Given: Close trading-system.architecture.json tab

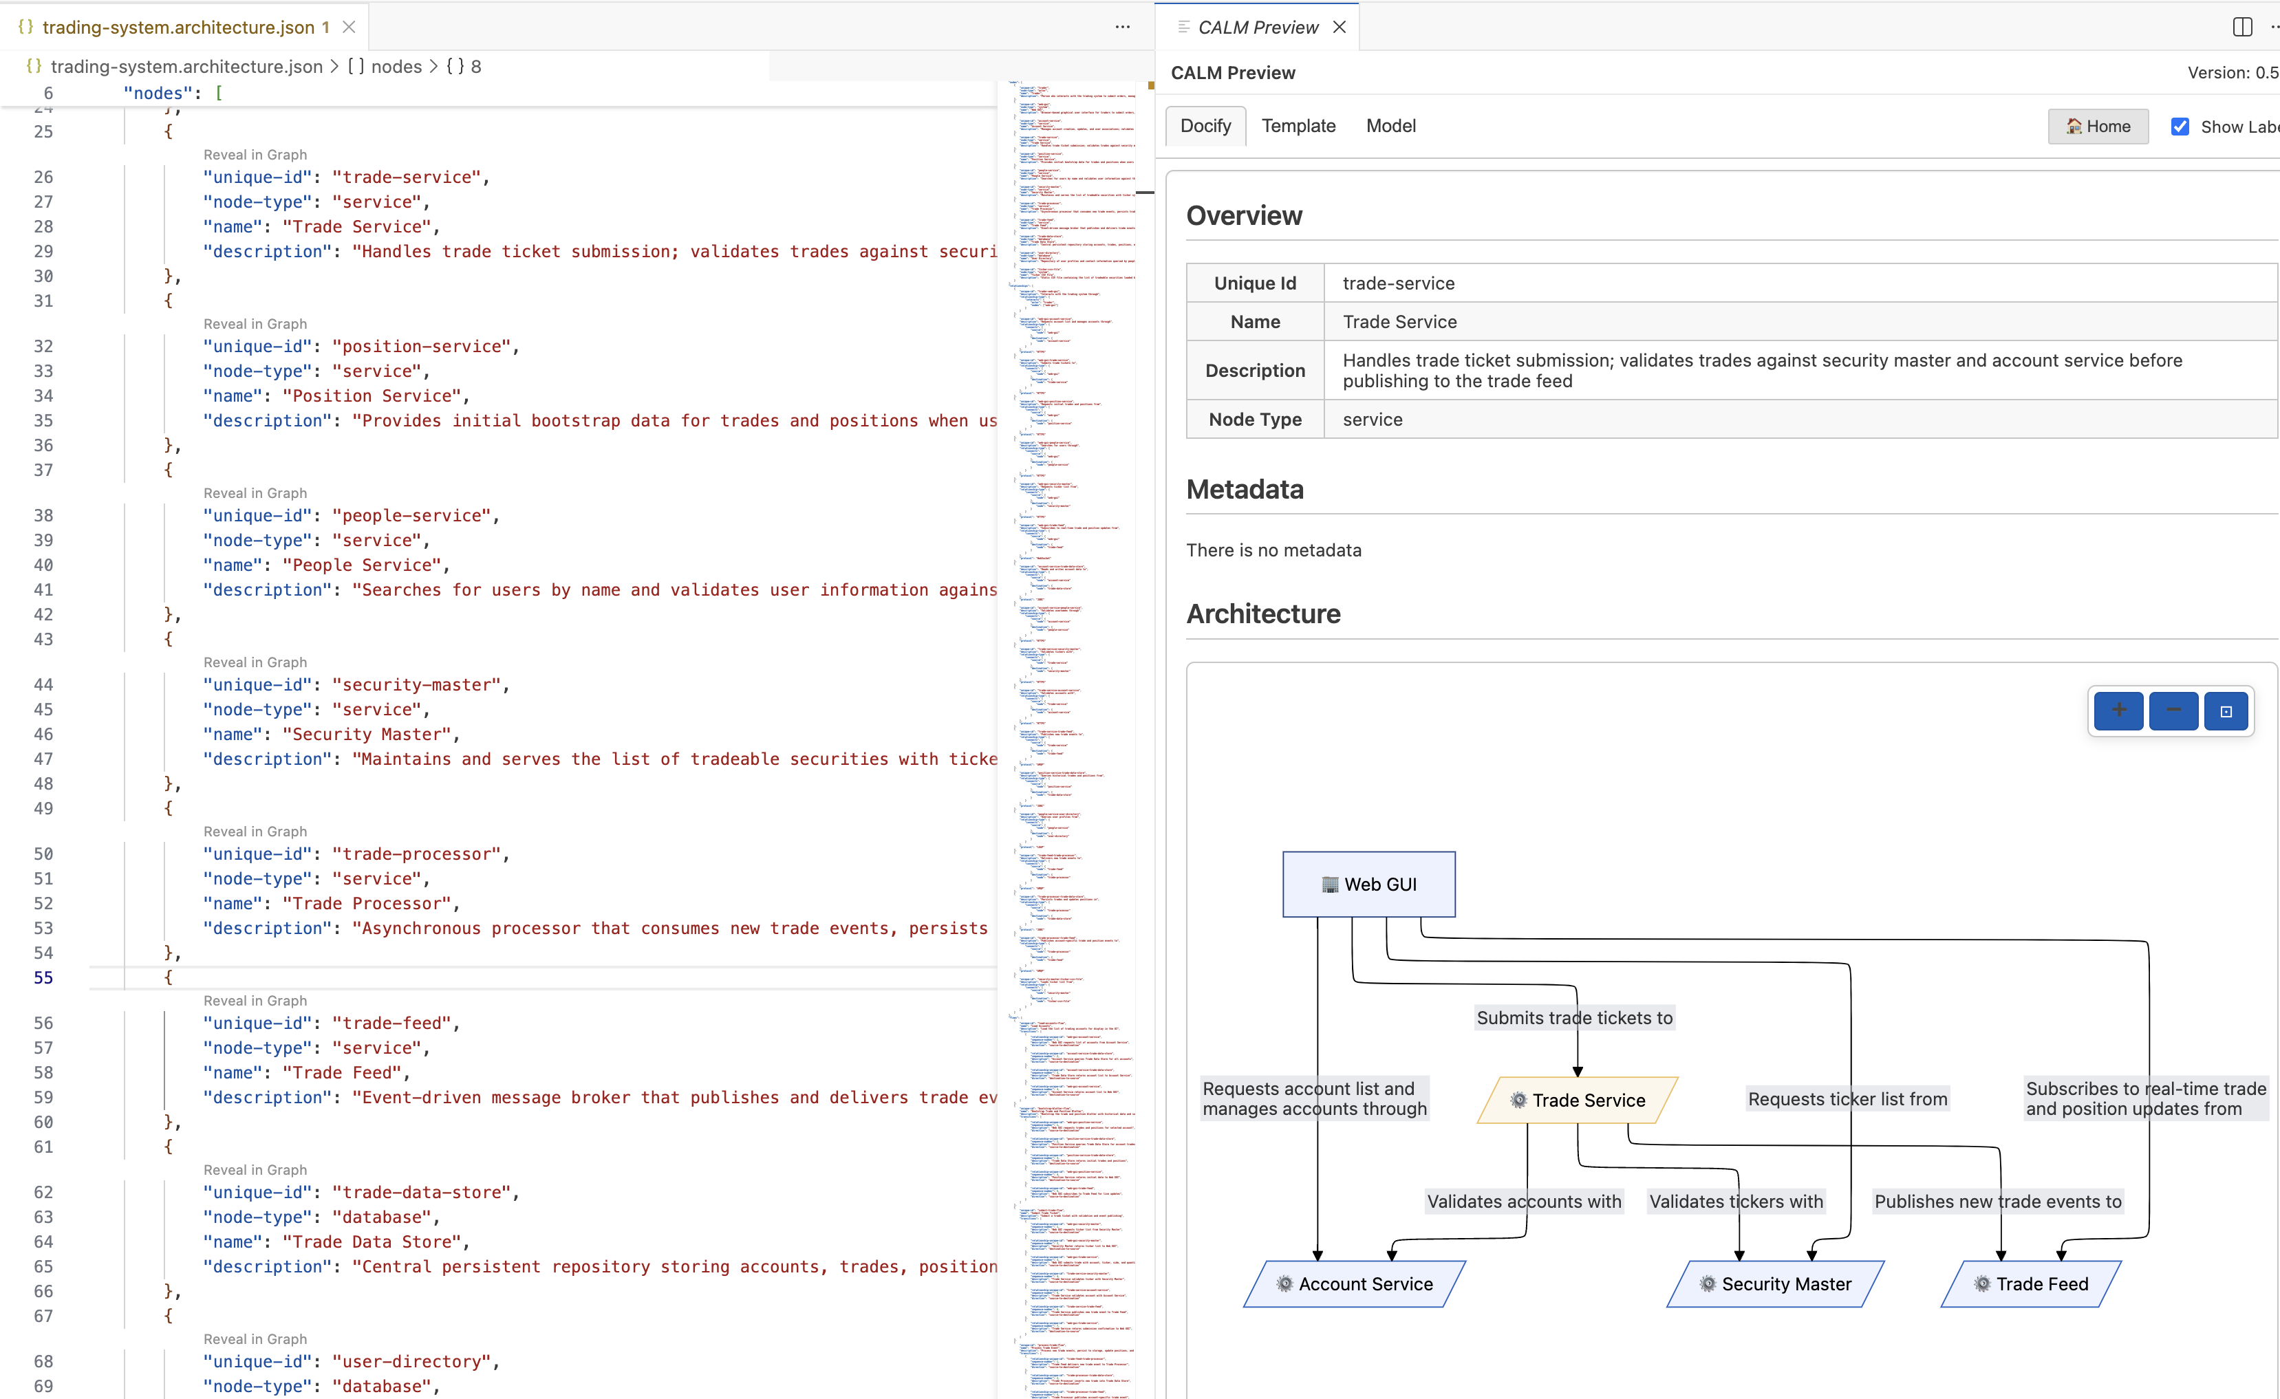Looking at the screenshot, I should [349, 27].
